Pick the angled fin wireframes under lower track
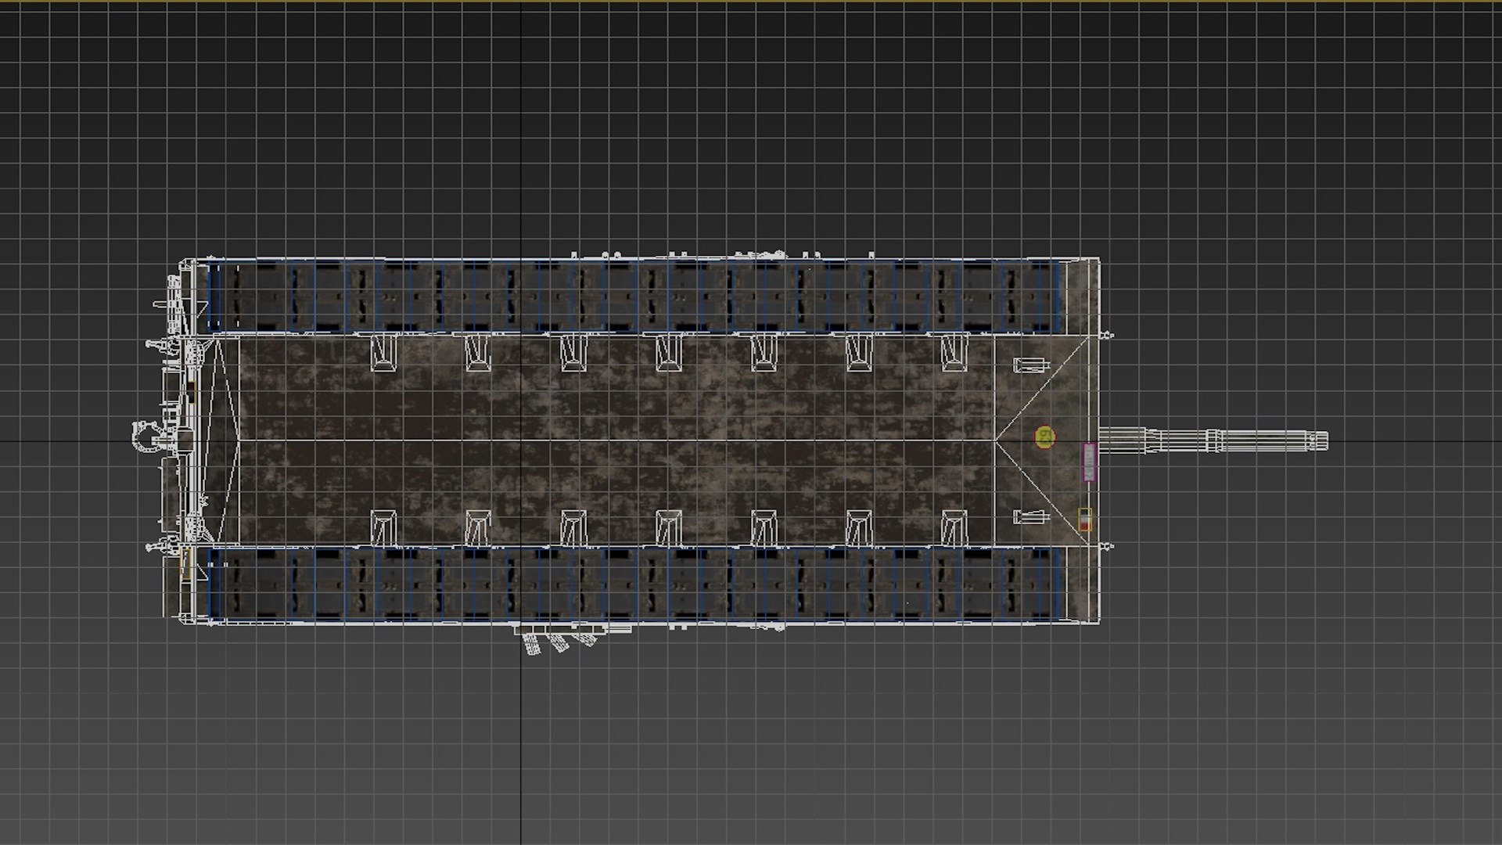 [x=559, y=642]
